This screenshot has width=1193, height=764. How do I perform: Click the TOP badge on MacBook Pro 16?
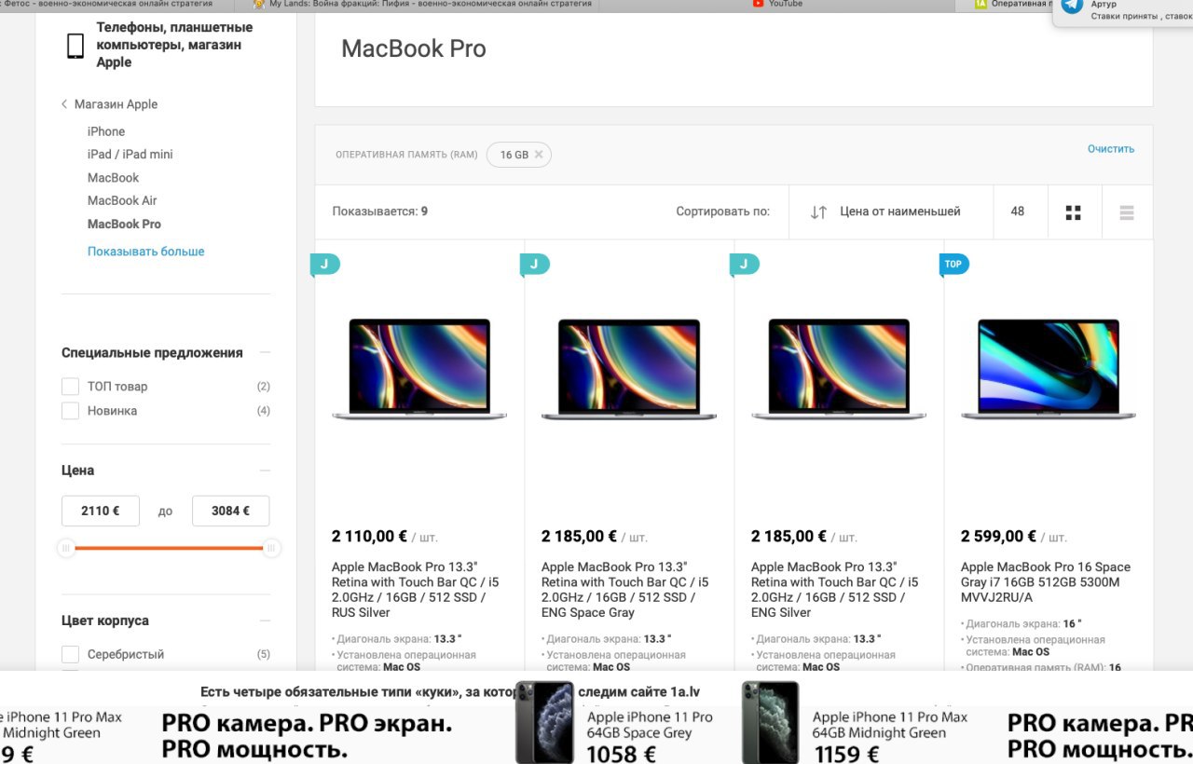click(953, 265)
